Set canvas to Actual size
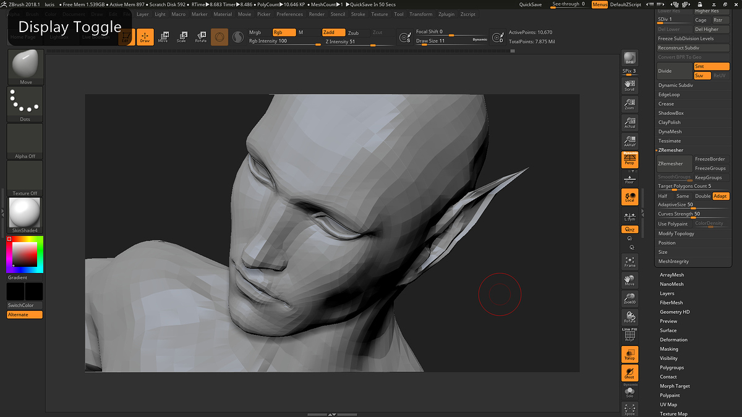The width and height of the screenshot is (742, 417). [629, 122]
